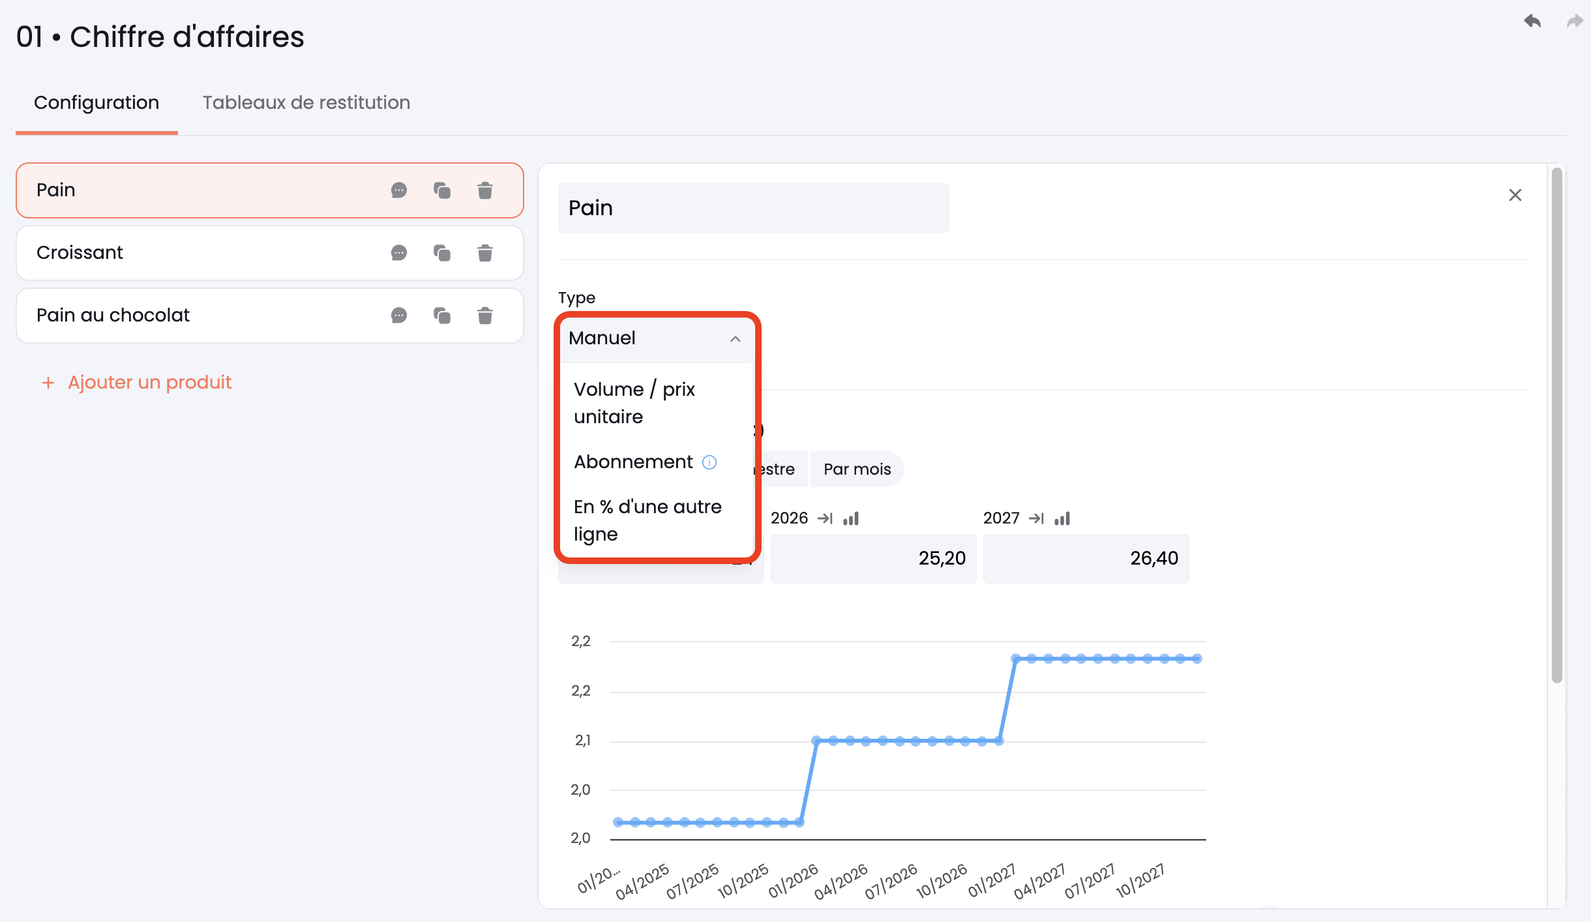Switch to Tableaux de restitution tab
This screenshot has width=1591, height=922.
coord(306,103)
